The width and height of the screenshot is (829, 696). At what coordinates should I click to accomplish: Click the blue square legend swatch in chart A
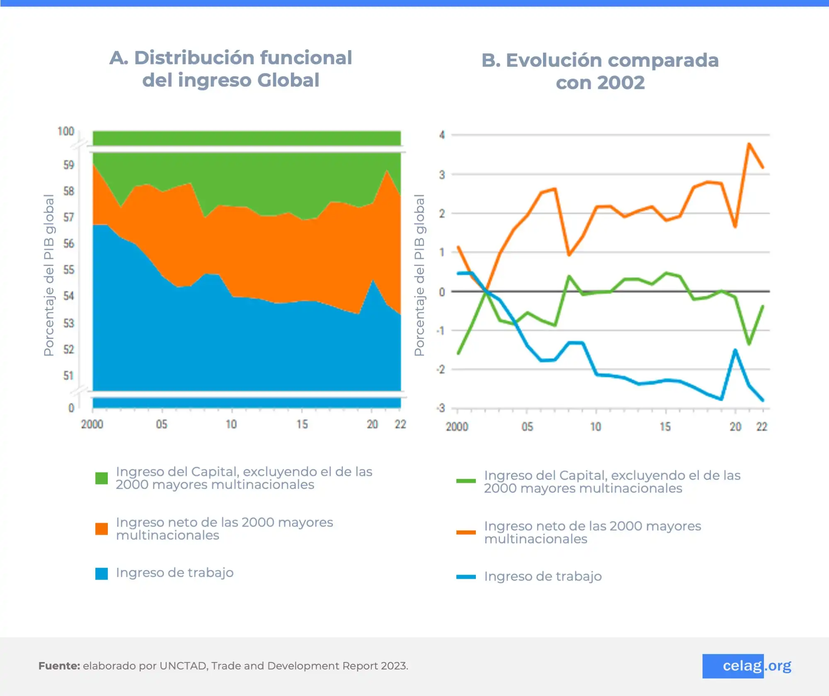click(102, 573)
